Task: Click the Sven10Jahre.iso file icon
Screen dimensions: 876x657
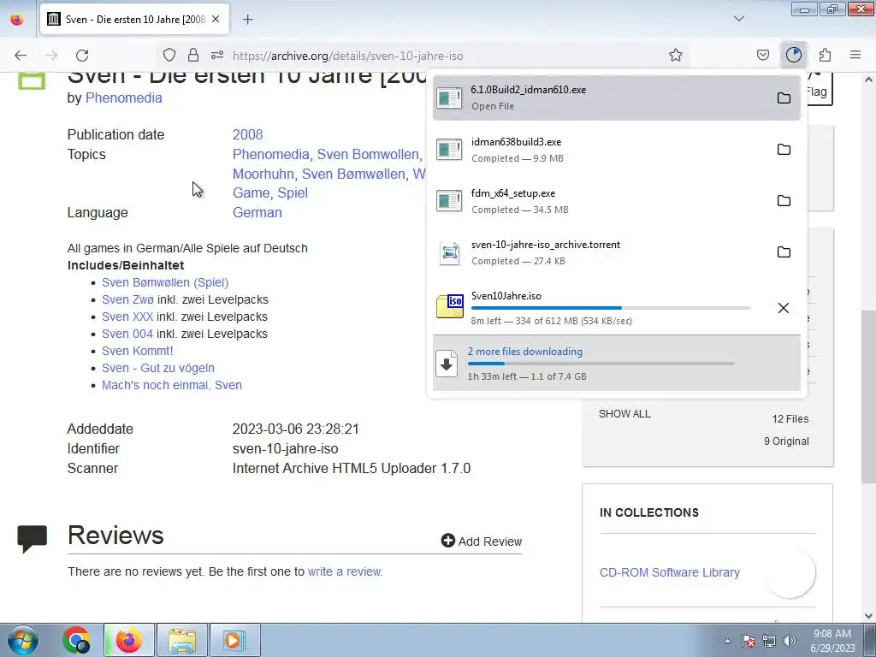Action: tap(450, 306)
